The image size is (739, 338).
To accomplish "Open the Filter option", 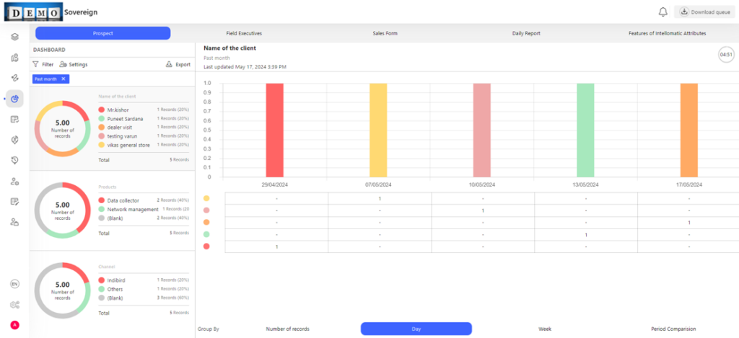I will pyautogui.click(x=43, y=64).
